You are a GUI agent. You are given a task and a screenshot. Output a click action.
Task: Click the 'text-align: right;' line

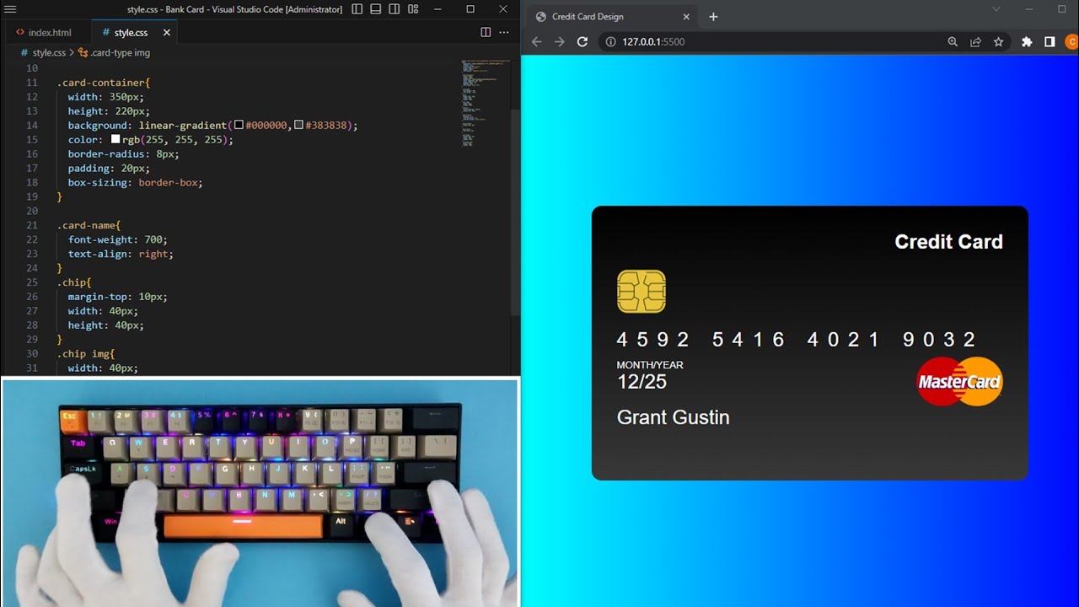pyautogui.click(x=121, y=254)
